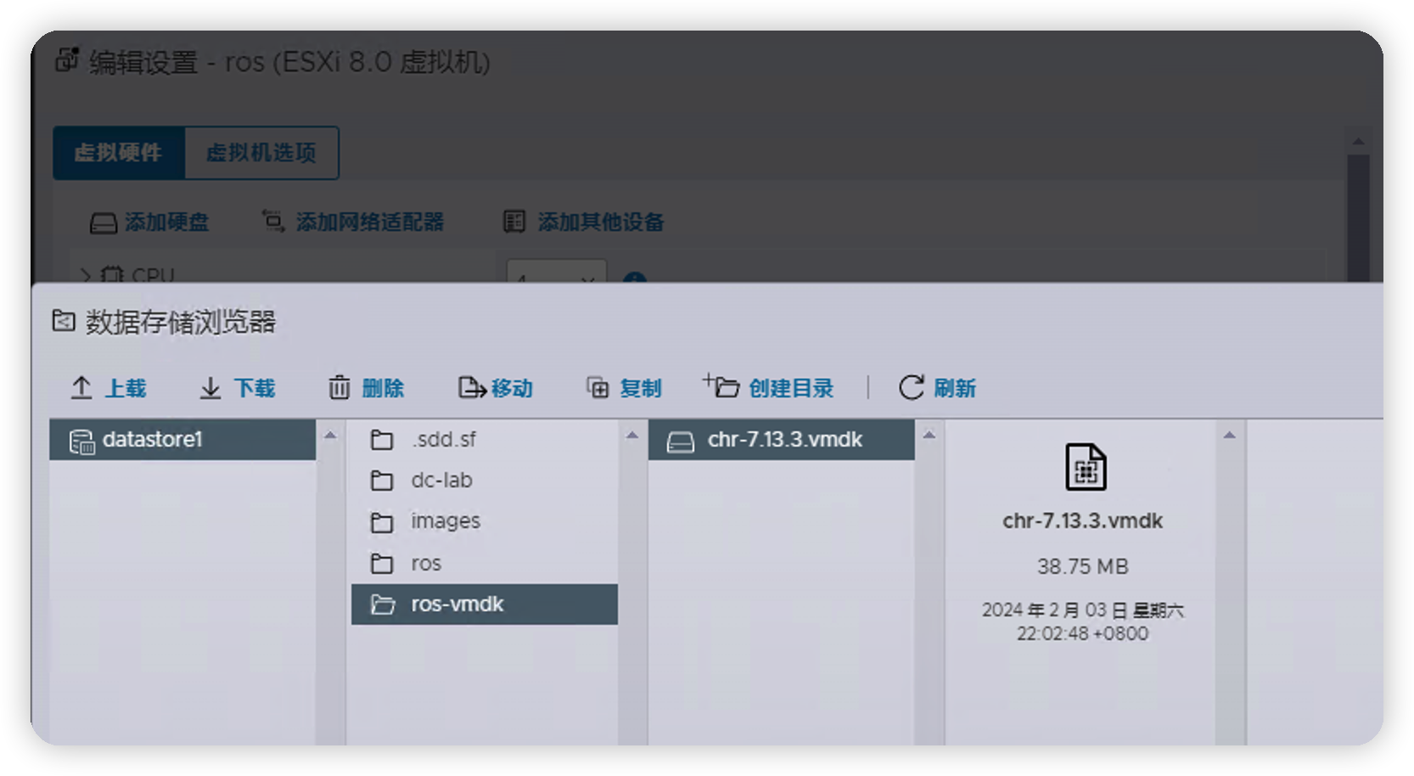The image size is (1414, 776).
Task: Click the ros folder icon
Action: pyautogui.click(x=382, y=563)
